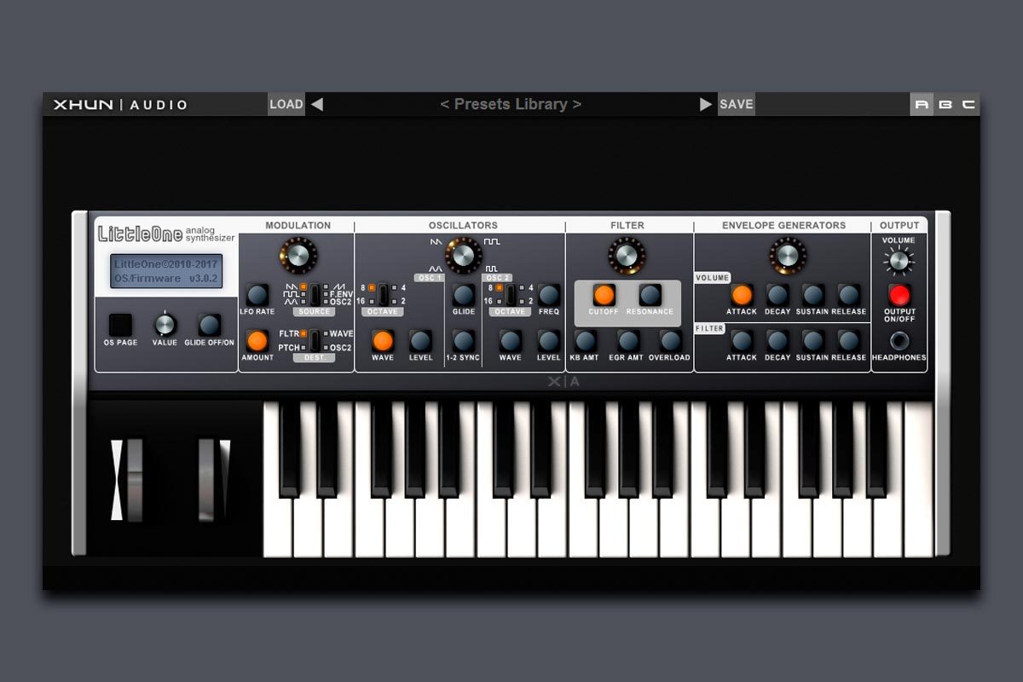Click the OSC 1 LEVEL knob
The width and height of the screenshot is (1023, 682).
click(x=420, y=341)
